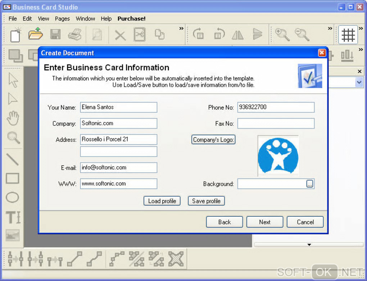The height and width of the screenshot is (281, 367).
Task: Click the Fax No input field
Action: 276,123
